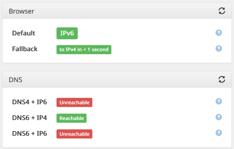234x149 pixels.
Task: Open help for Default browser protocol
Action: [218, 33]
